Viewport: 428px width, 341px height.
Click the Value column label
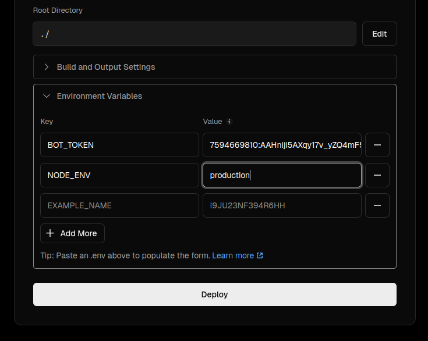point(213,122)
